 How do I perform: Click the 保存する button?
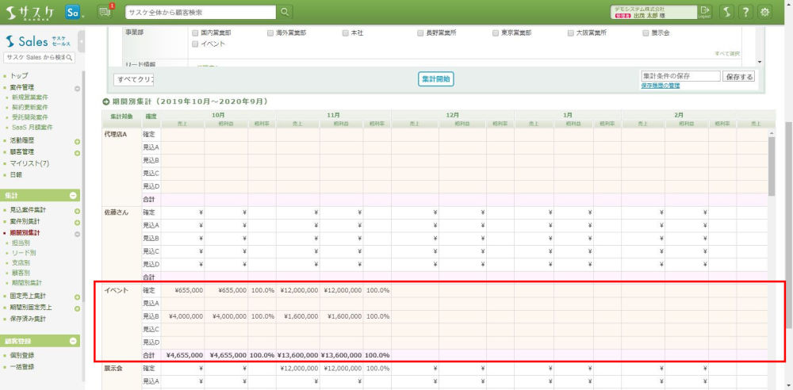739,76
